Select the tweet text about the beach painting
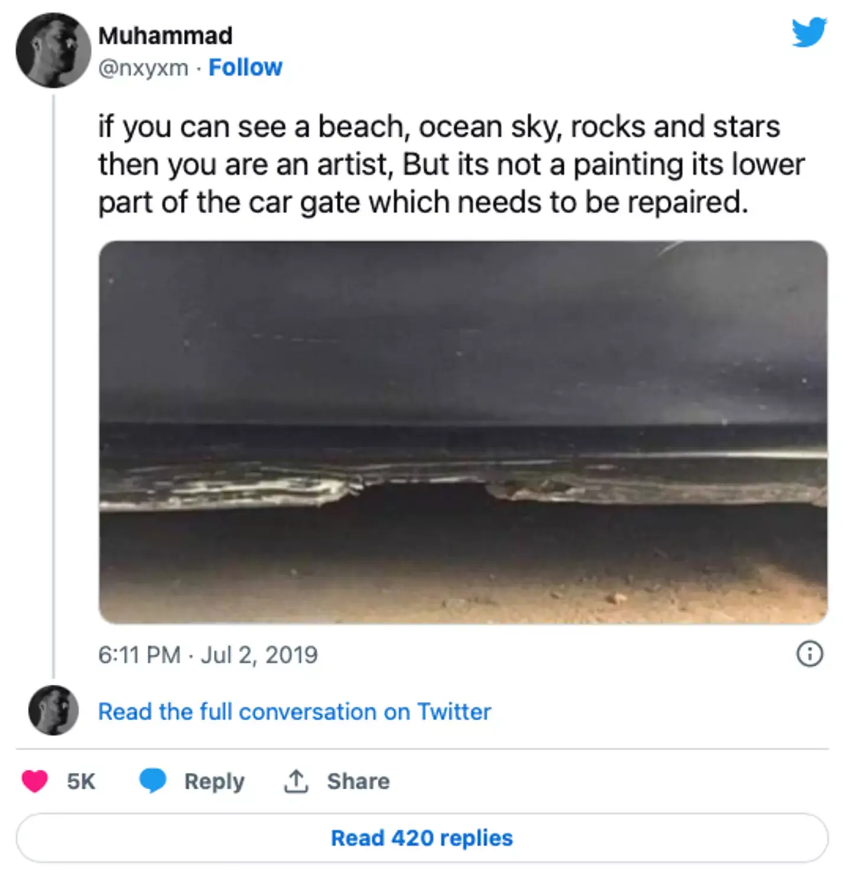This screenshot has width=851, height=882. pyautogui.click(x=452, y=164)
